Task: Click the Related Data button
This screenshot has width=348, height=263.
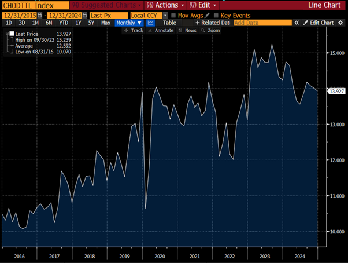Action: pos(213,23)
